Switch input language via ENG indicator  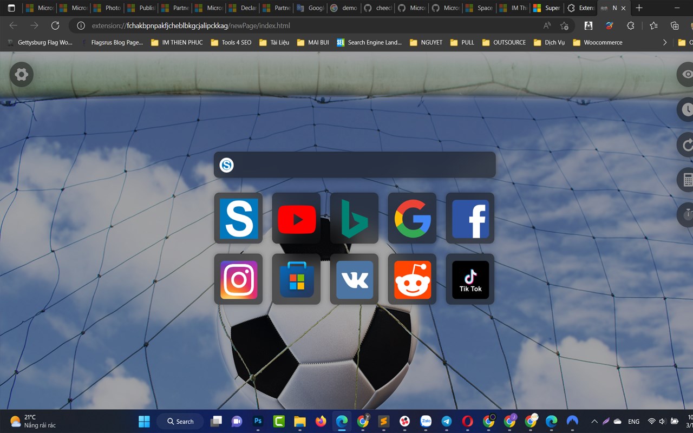(x=633, y=421)
